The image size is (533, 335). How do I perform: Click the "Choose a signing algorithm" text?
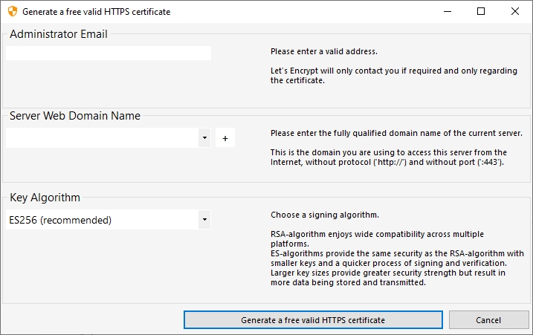325,215
